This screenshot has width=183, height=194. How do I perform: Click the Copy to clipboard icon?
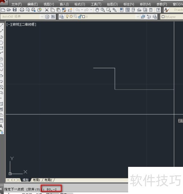coord(52,10)
